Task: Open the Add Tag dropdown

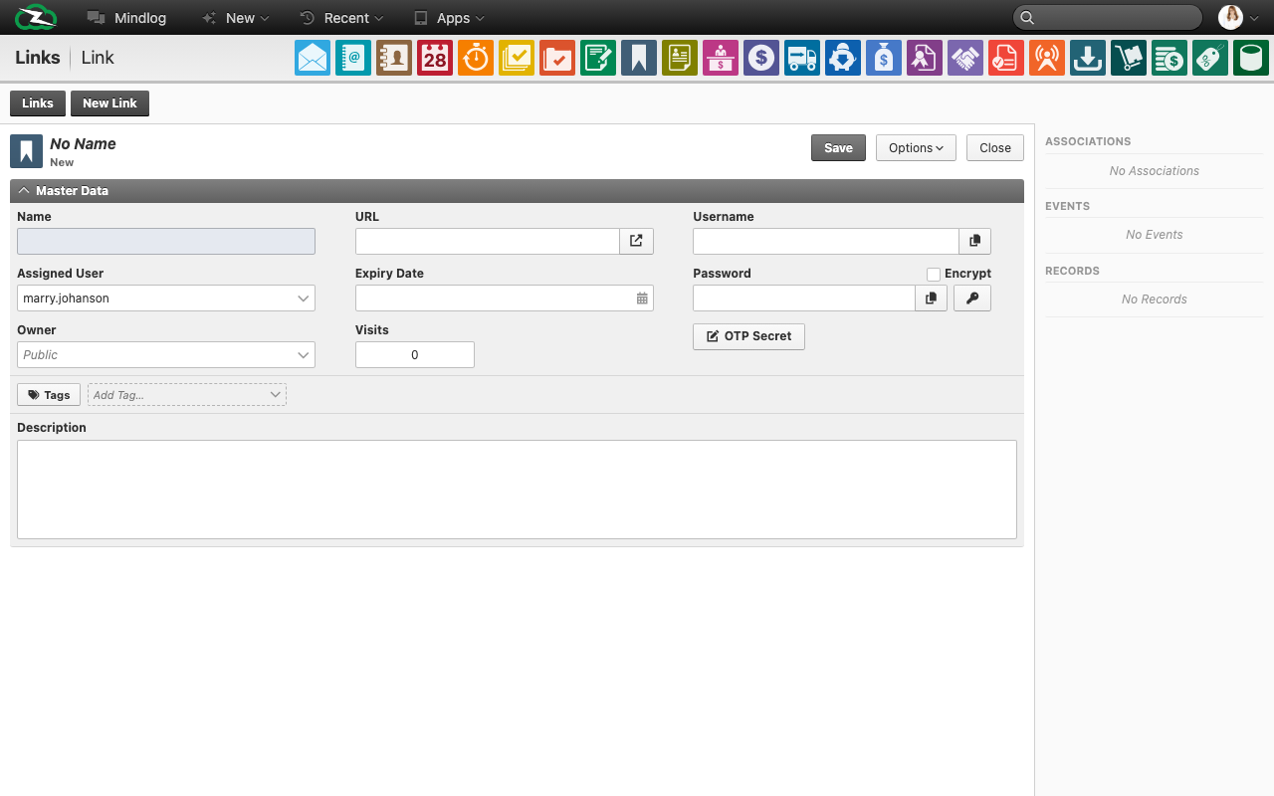Action: [187, 395]
